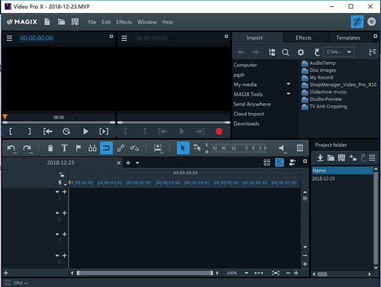This screenshot has height=287, width=381.
Task: Open the My Record folder
Action: click(317, 78)
